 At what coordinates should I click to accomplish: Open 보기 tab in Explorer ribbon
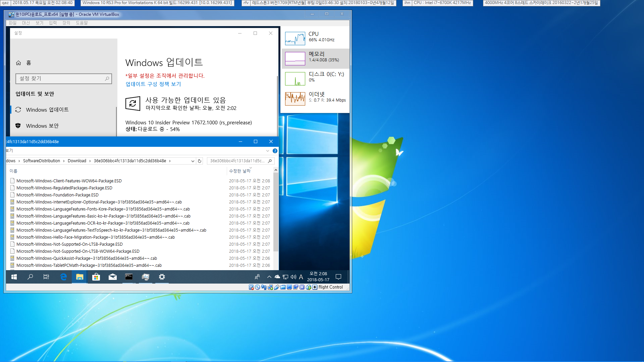click(x=9, y=151)
